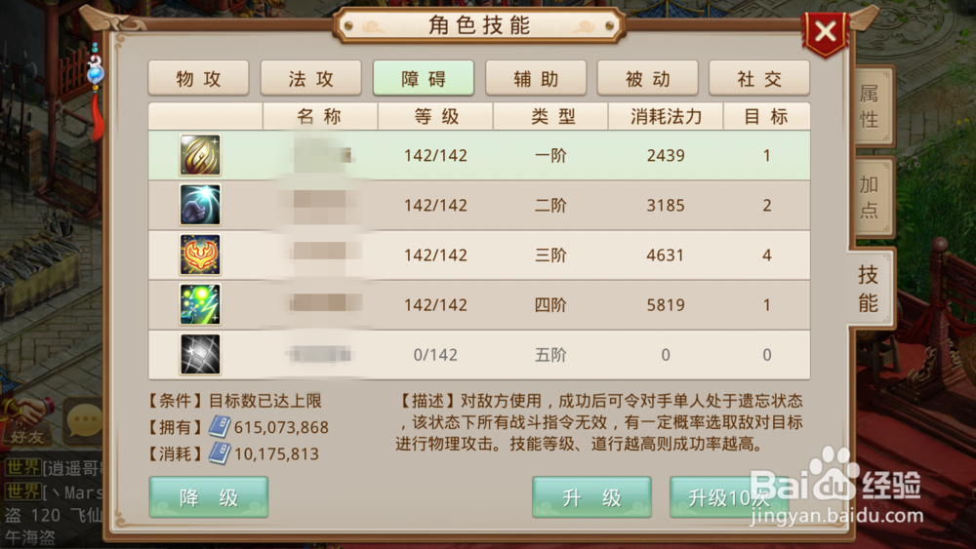Image resolution: width=976 pixels, height=549 pixels.
Task: Choose the red flame mask third-tier skill icon
Action: 200,255
